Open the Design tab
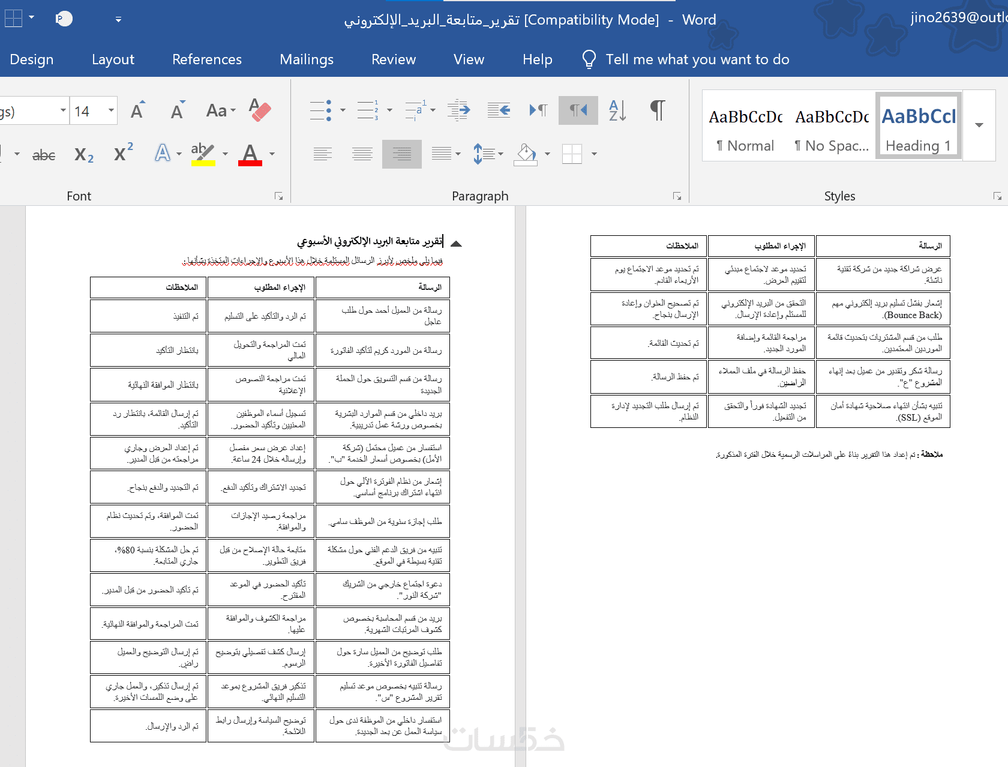 [x=32, y=59]
